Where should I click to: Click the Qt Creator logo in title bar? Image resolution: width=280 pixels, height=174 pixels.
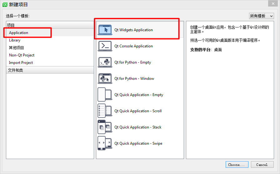tap(5, 5)
